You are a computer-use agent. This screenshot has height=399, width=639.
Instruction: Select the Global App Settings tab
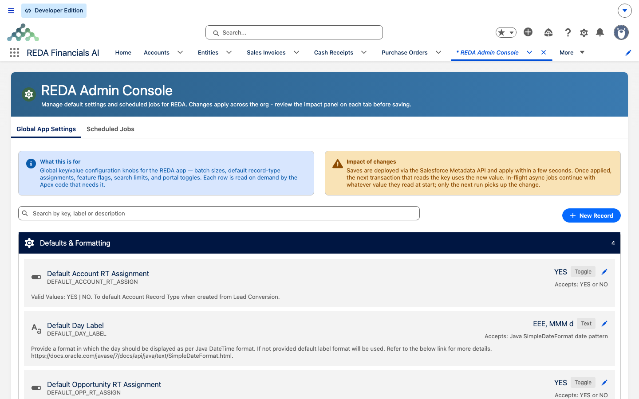[46, 129]
